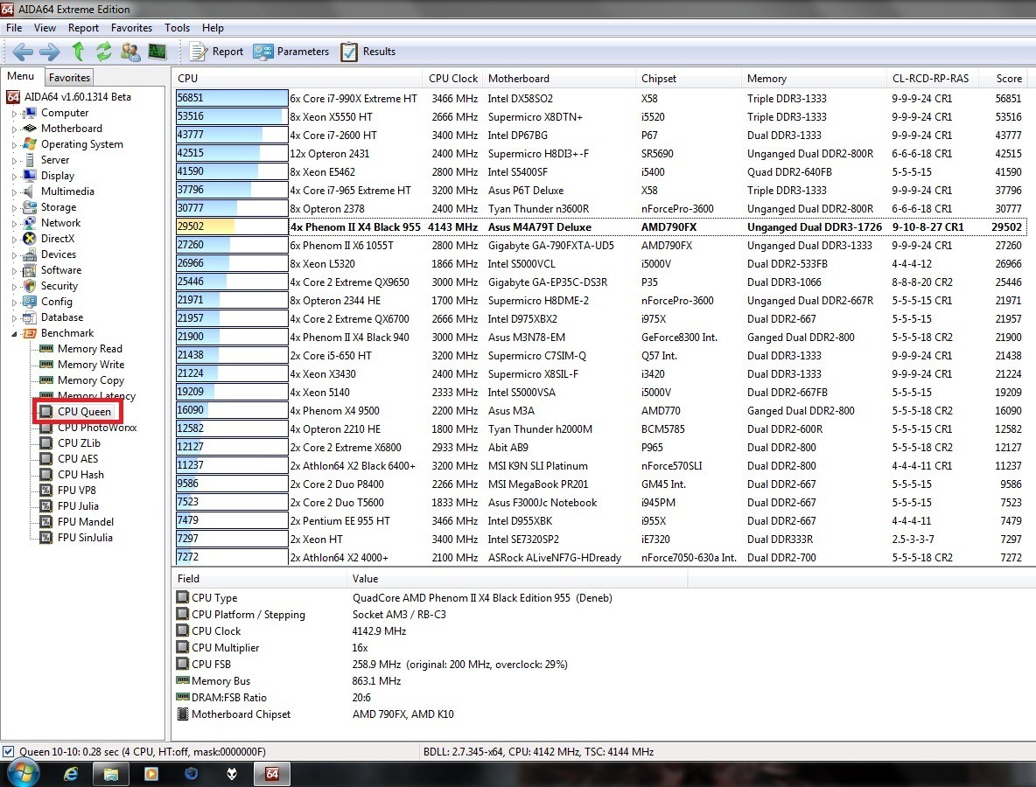Open Internet Explorer from the taskbar
The height and width of the screenshot is (787, 1036).
tap(72, 774)
